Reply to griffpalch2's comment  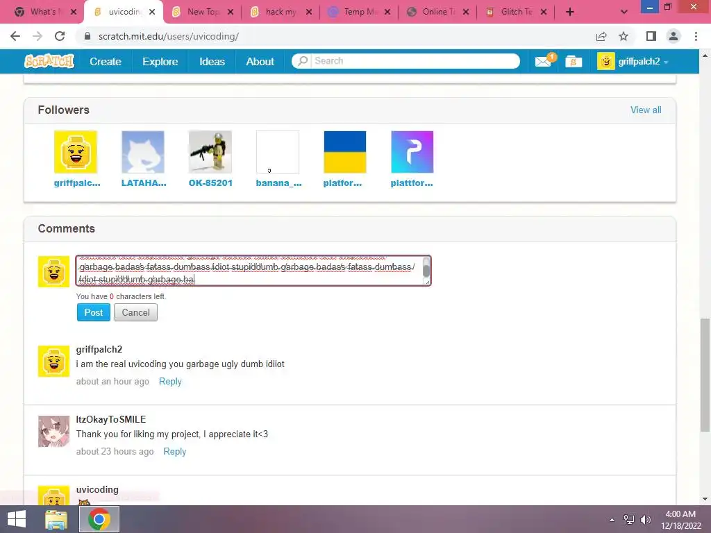click(x=170, y=381)
